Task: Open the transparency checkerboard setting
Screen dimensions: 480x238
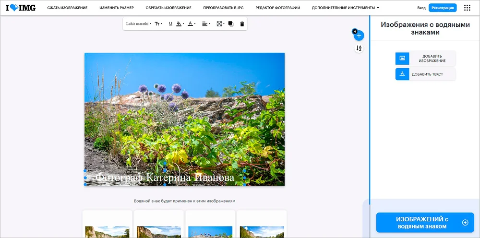Action: tap(220, 24)
